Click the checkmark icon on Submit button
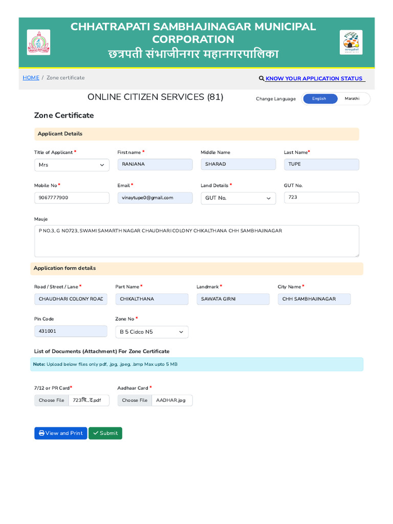Screen dimensions: 393x524 (96, 433)
